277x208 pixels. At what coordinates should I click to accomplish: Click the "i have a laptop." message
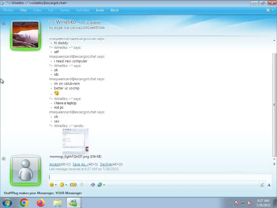coord(65,103)
